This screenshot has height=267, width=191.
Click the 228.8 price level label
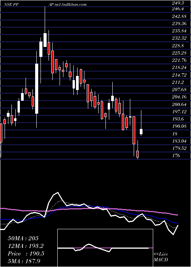(178, 46)
